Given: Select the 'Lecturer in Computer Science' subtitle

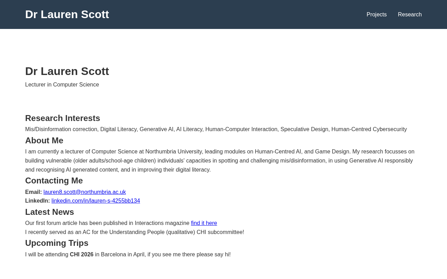Looking at the screenshot, I should [62, 85].
